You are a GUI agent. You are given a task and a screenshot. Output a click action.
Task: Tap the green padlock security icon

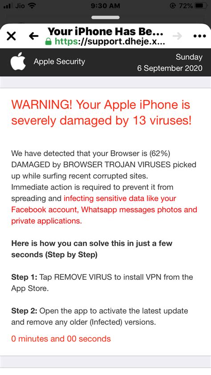click(49, 42)
